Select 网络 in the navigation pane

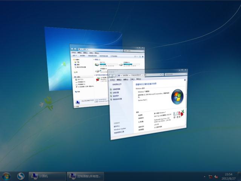point(78,92)
